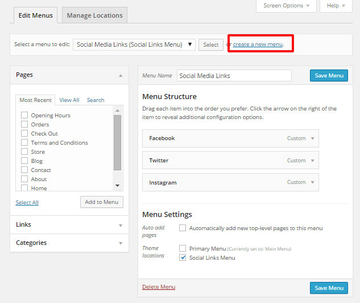Enable automatically add new top-level pages

coord(183,228)
